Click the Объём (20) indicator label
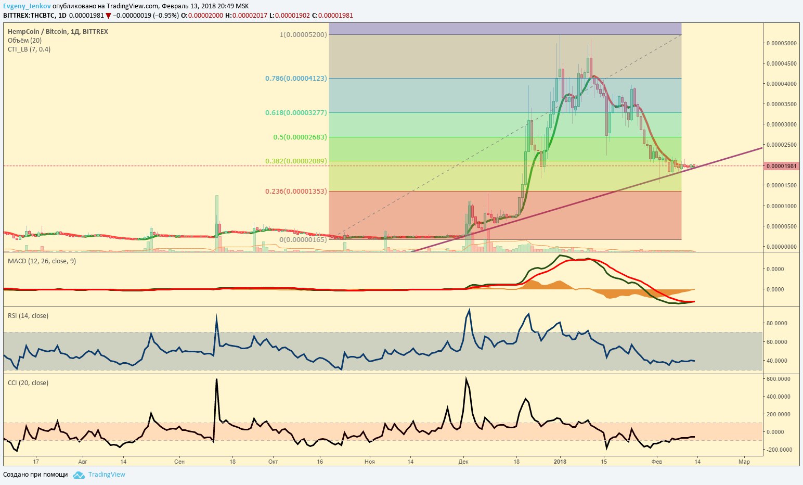Image resolution: width=803 pixels, height=485 pixels. [x=24, y=40]
